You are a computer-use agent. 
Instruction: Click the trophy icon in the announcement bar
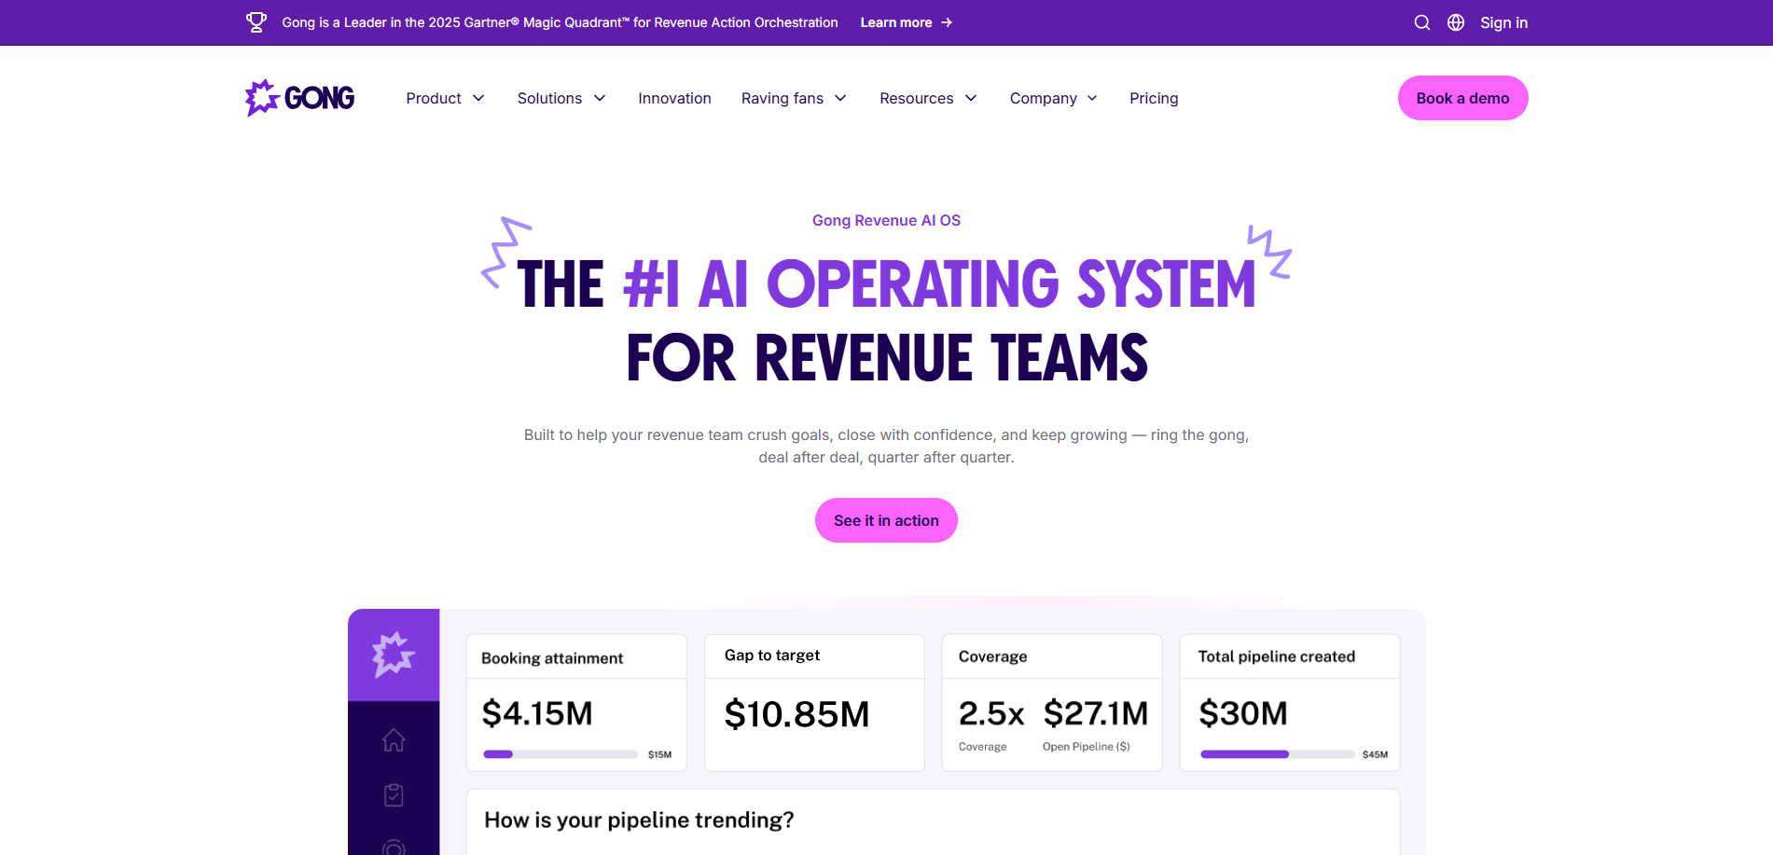coord(256,21)
